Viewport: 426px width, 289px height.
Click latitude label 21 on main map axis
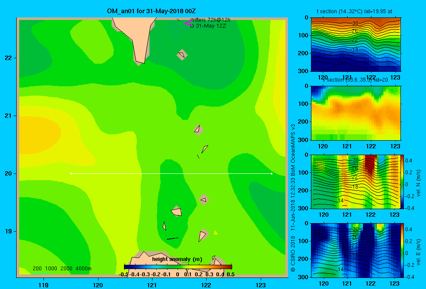click(8, 116)
